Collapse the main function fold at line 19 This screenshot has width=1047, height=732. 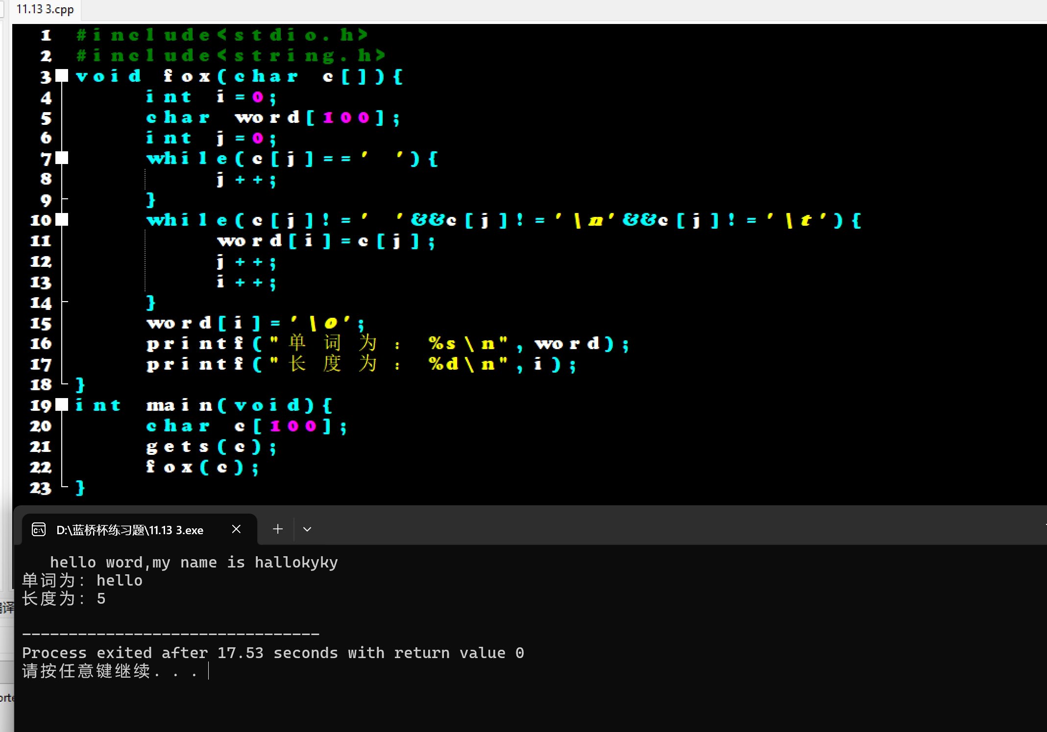coord(62,405)
